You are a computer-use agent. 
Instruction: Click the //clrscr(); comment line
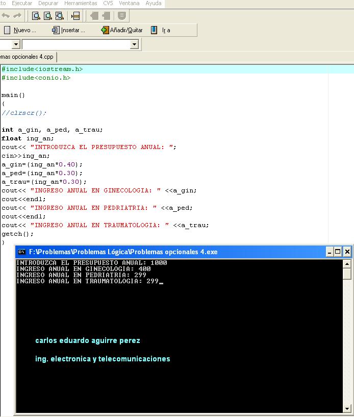click(x=24, y=113)
